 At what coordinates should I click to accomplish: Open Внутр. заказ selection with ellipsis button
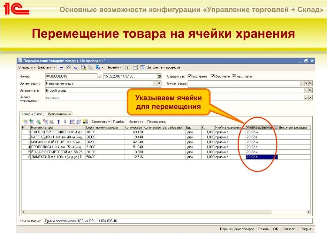click(x=302, y=83)
